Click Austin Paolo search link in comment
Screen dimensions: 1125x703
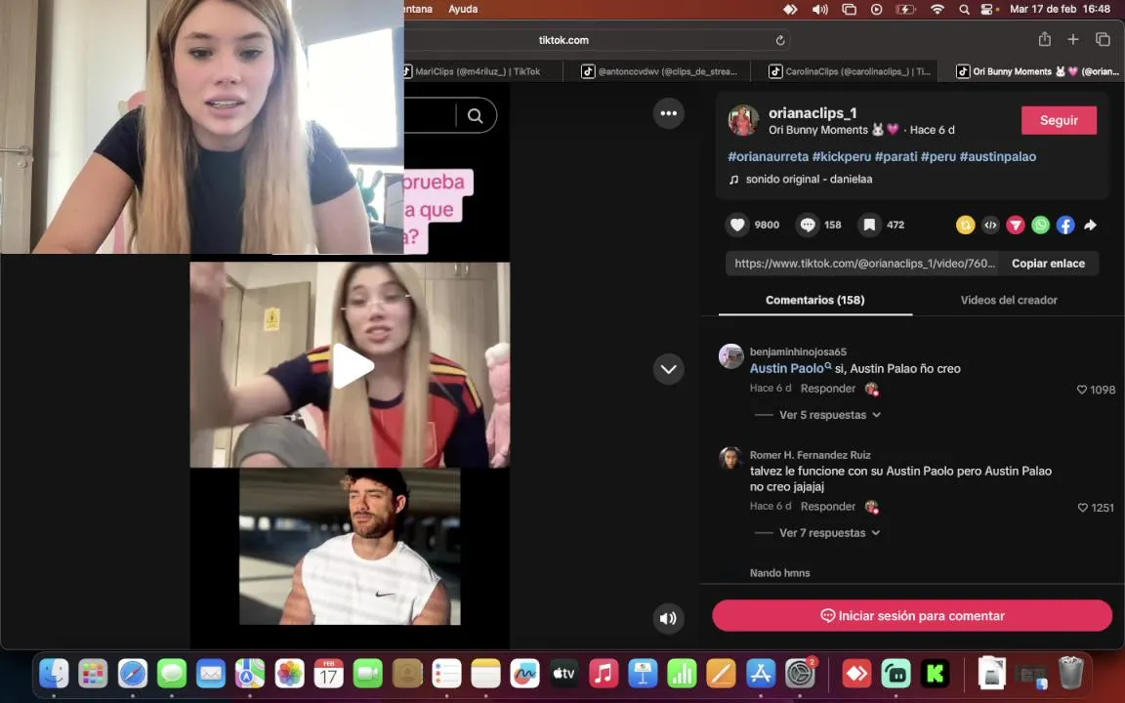(x=790, y=368)
